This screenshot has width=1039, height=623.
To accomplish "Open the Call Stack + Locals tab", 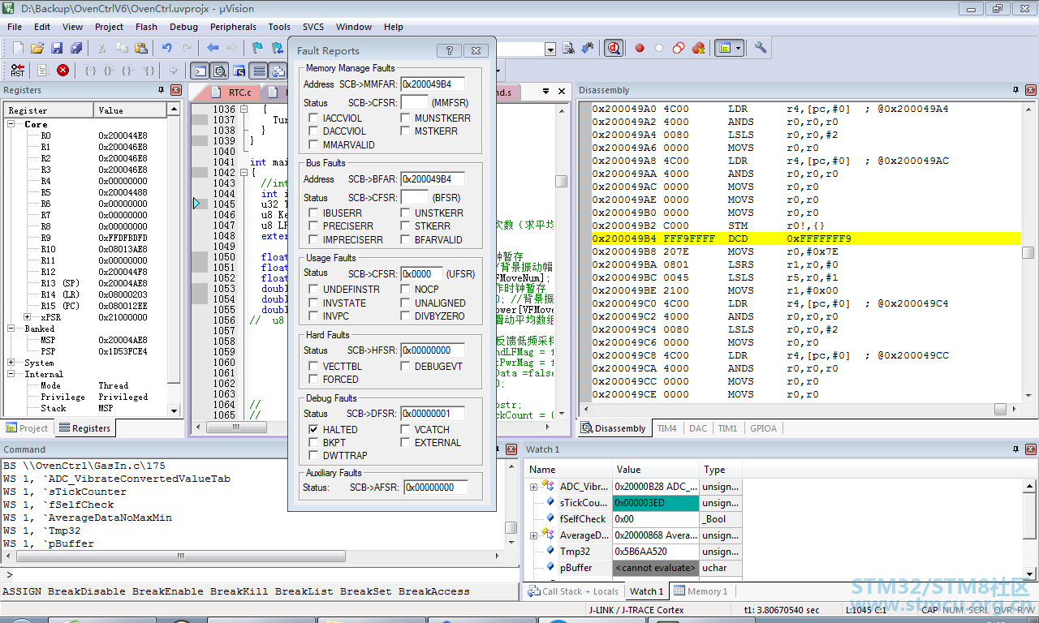I will [x=572, y=591].
